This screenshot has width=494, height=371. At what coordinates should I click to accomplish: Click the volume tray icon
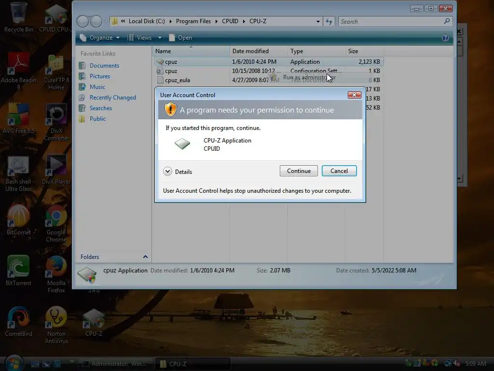coord(457,363)
